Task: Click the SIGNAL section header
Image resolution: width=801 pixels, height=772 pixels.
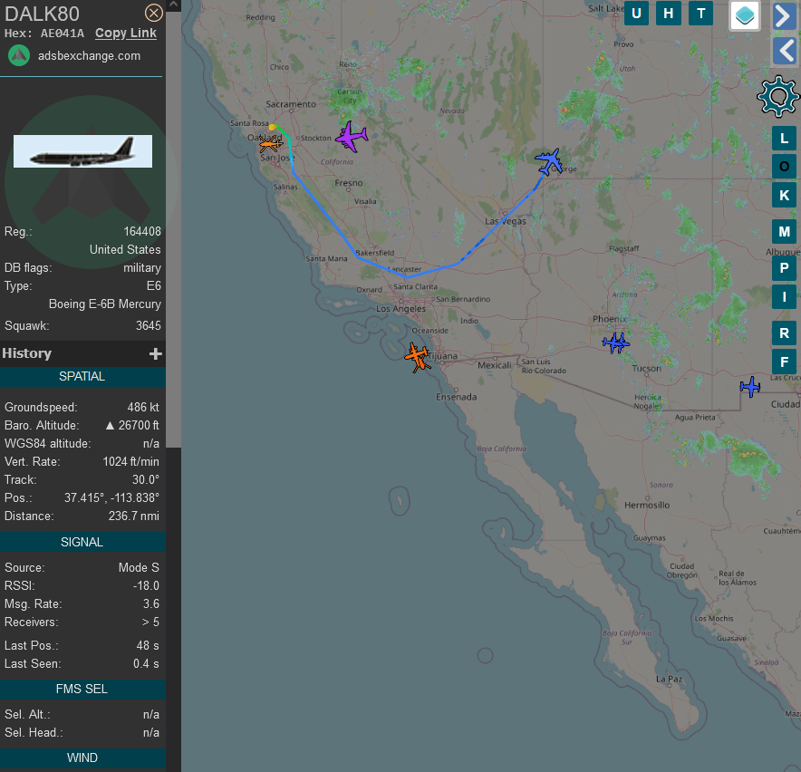Action: click(82, 542)
